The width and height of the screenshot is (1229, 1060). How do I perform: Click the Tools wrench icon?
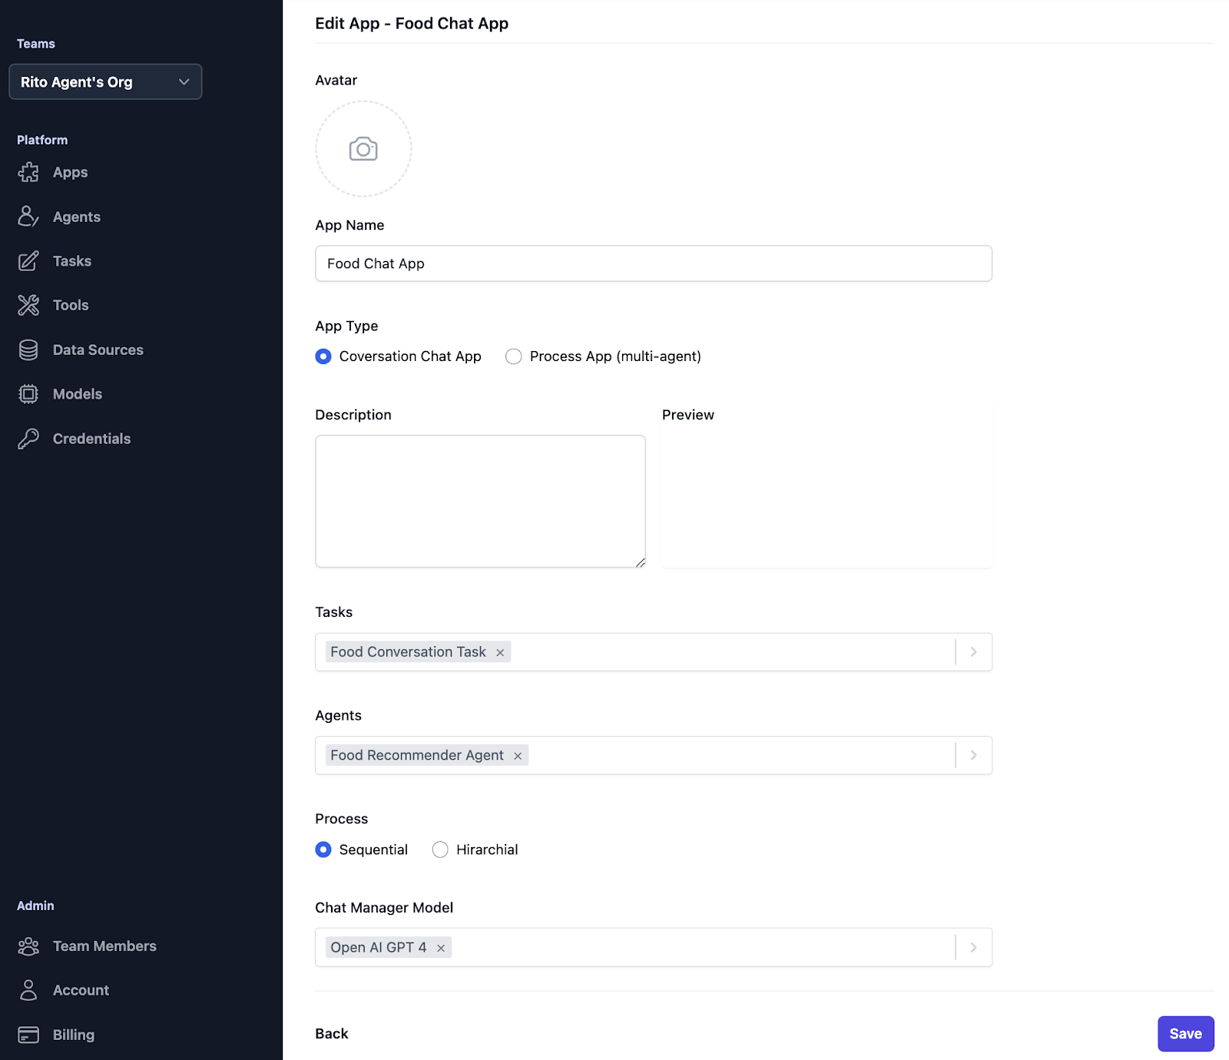click(x=28, y=305)
